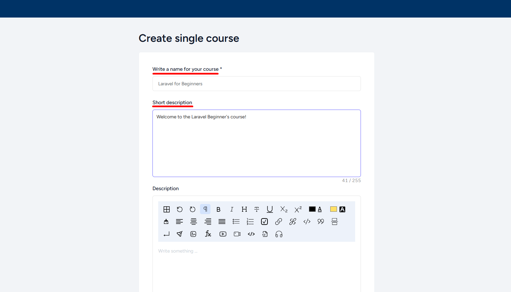Viewport: 511px width, 292px height.
Task: Toggle superscript formatting
Action: click(x=298, y=209)
